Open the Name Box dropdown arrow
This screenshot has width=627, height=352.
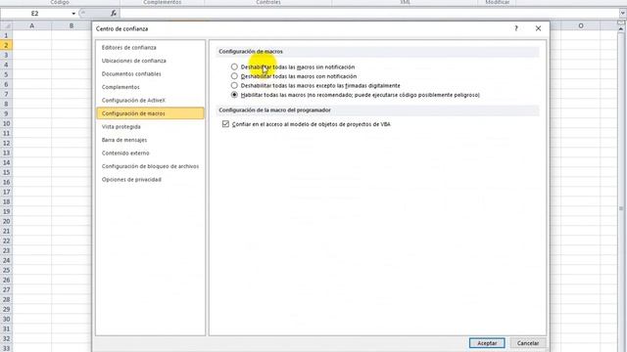73,14
